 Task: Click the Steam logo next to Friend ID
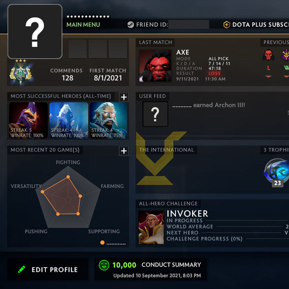click(130, 25)
